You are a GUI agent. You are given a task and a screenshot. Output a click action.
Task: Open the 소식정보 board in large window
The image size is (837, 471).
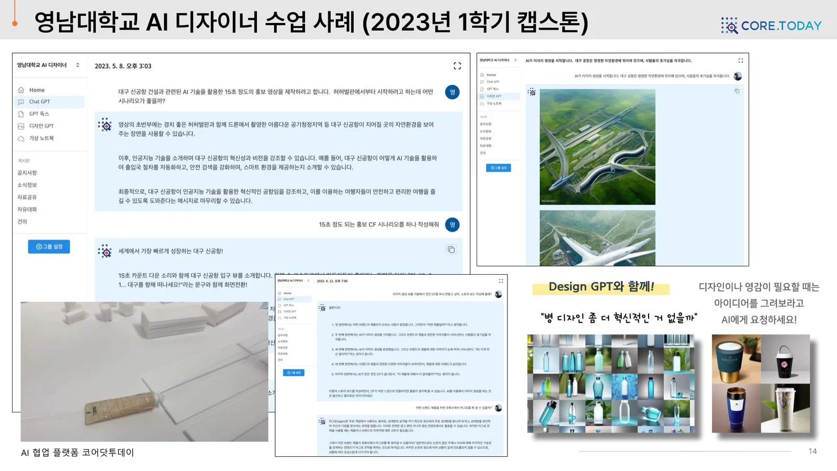point(27,185)
